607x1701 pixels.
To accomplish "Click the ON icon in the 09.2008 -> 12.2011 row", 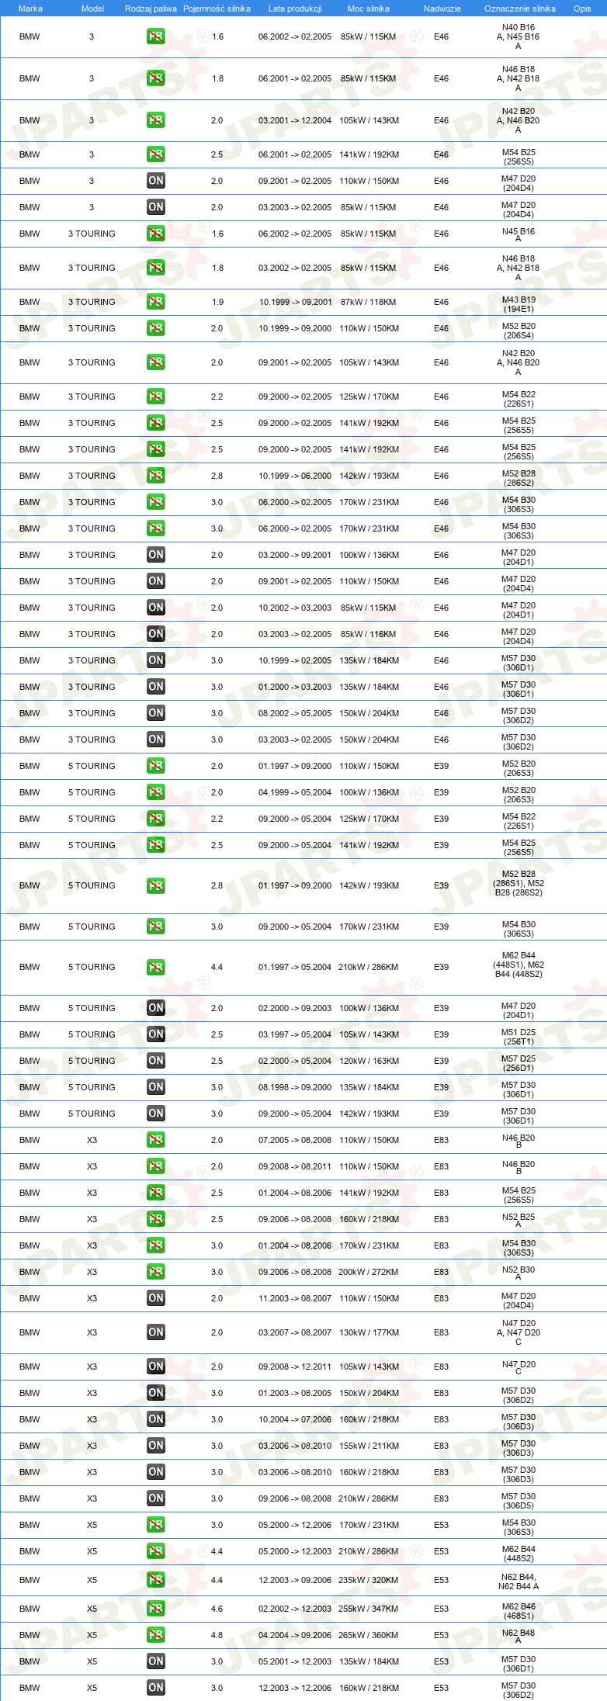I will click(155, 1367).
